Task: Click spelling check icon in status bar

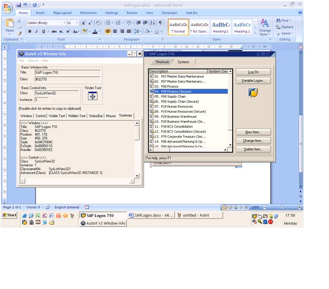Action: 48,207
